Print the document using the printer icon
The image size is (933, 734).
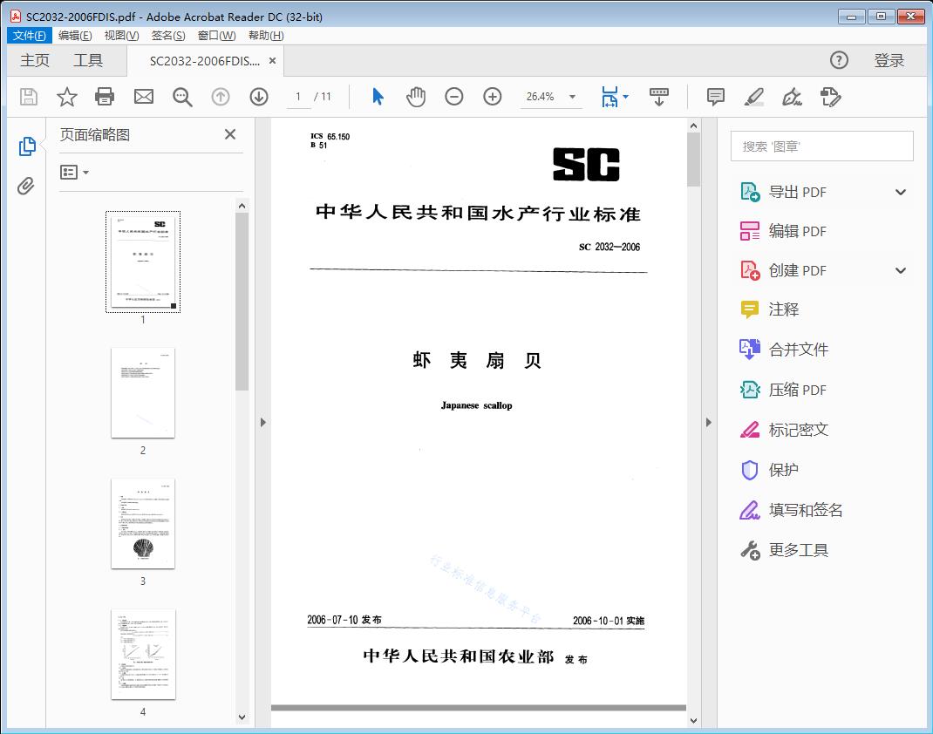(x=105, y=97)
